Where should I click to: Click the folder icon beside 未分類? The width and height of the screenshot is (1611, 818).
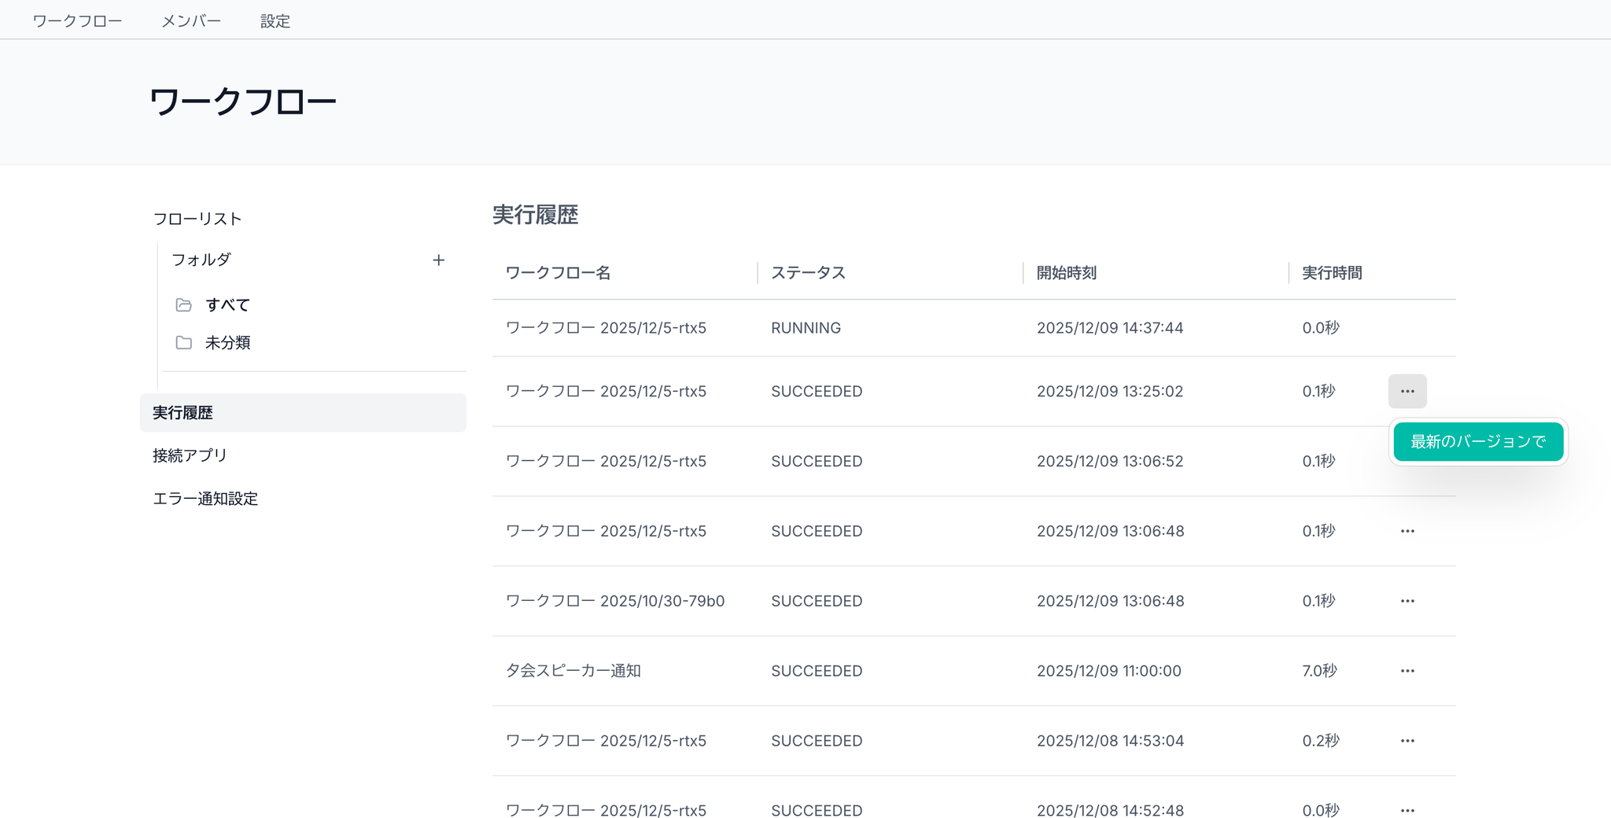coord(184,343)
